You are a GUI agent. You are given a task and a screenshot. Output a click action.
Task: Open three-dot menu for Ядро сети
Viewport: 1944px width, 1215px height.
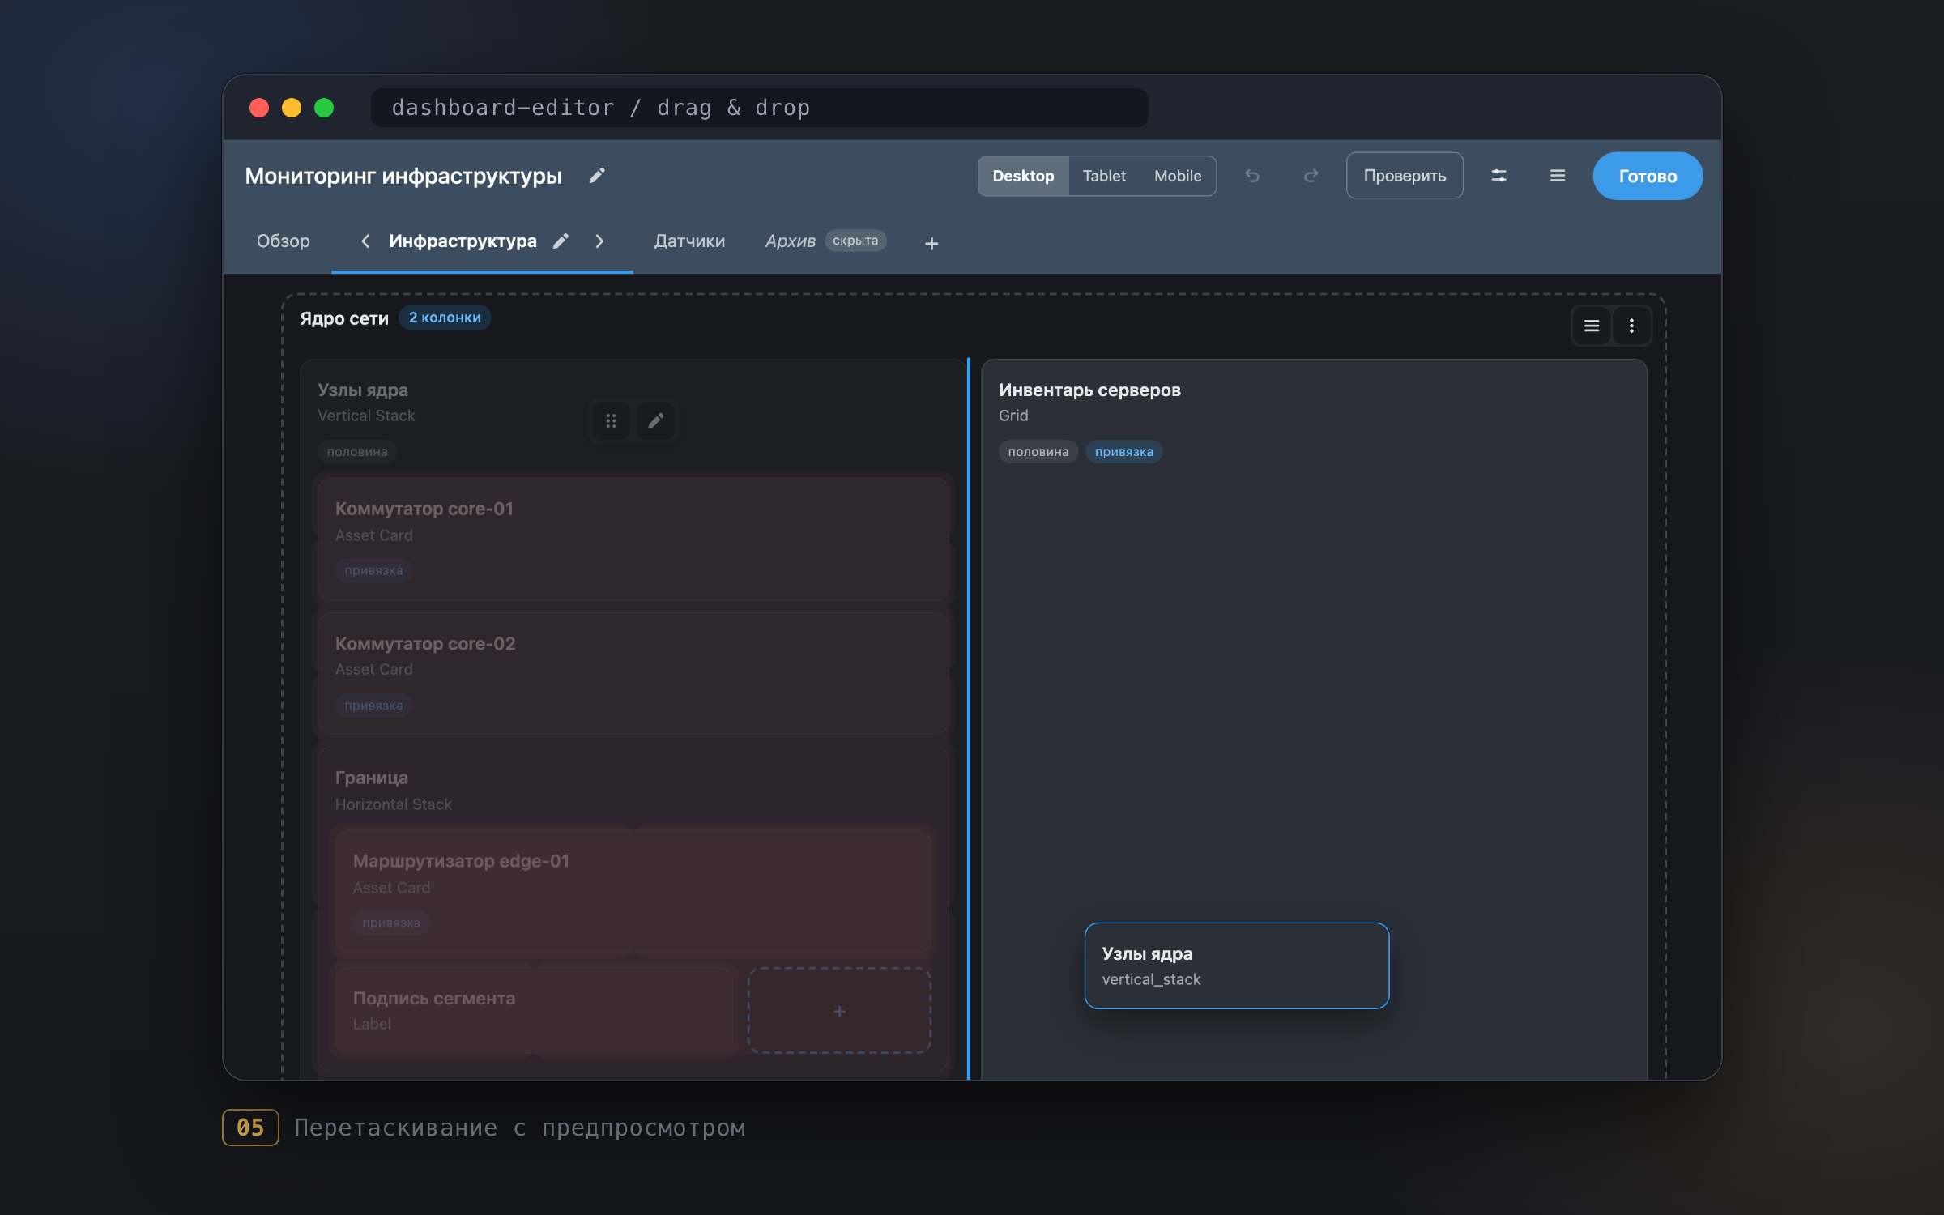tap(1631, 326)
